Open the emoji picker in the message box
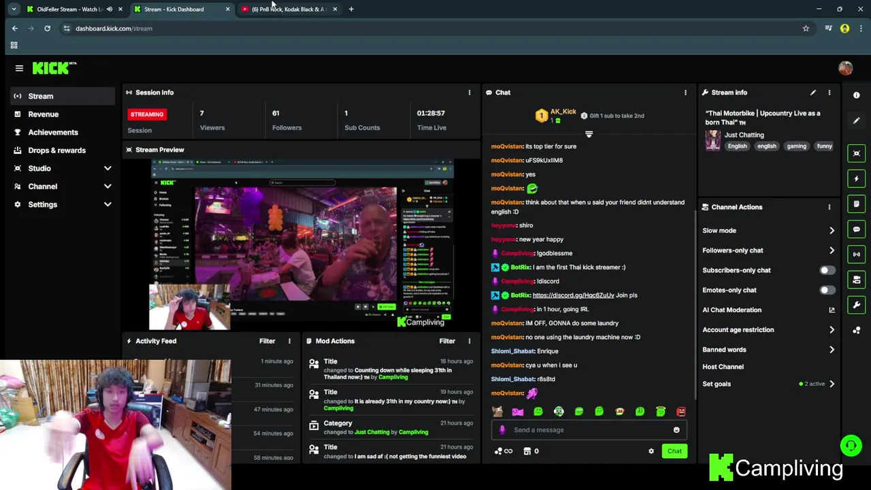This screenshot has width=871, height=490. (x=676, y=430)
